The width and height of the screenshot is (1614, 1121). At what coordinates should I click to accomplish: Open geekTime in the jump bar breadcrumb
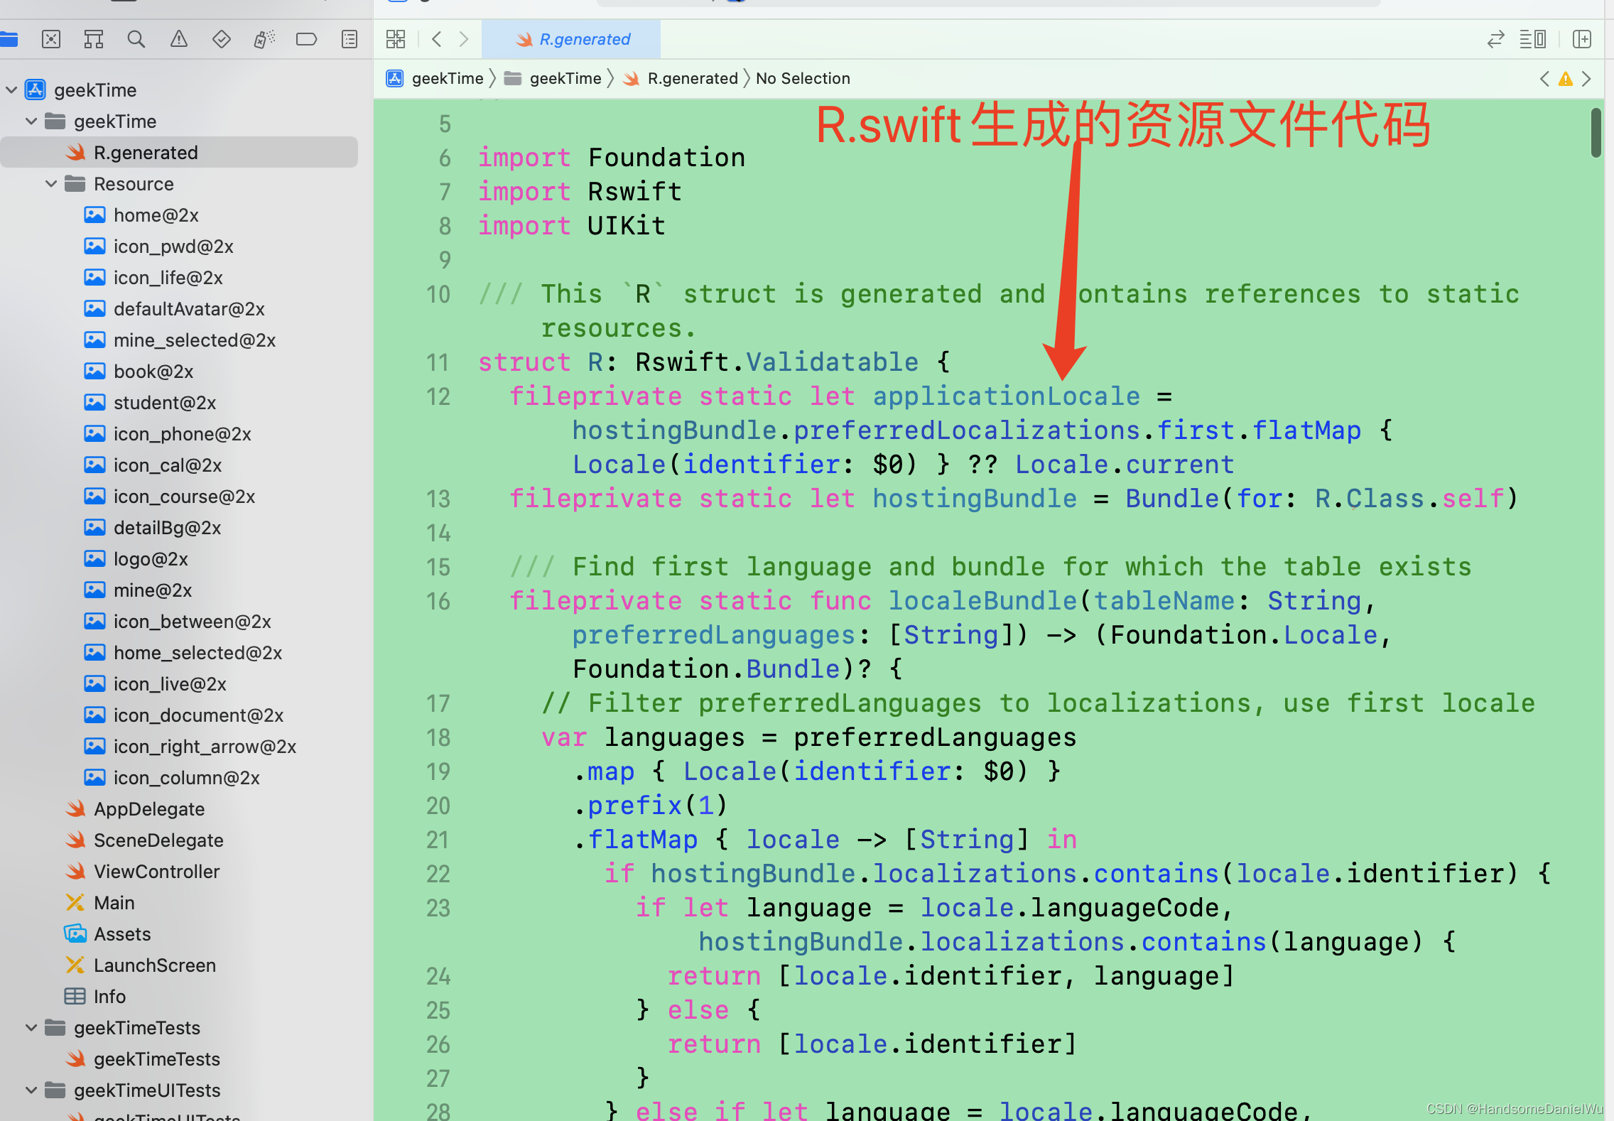446,78
